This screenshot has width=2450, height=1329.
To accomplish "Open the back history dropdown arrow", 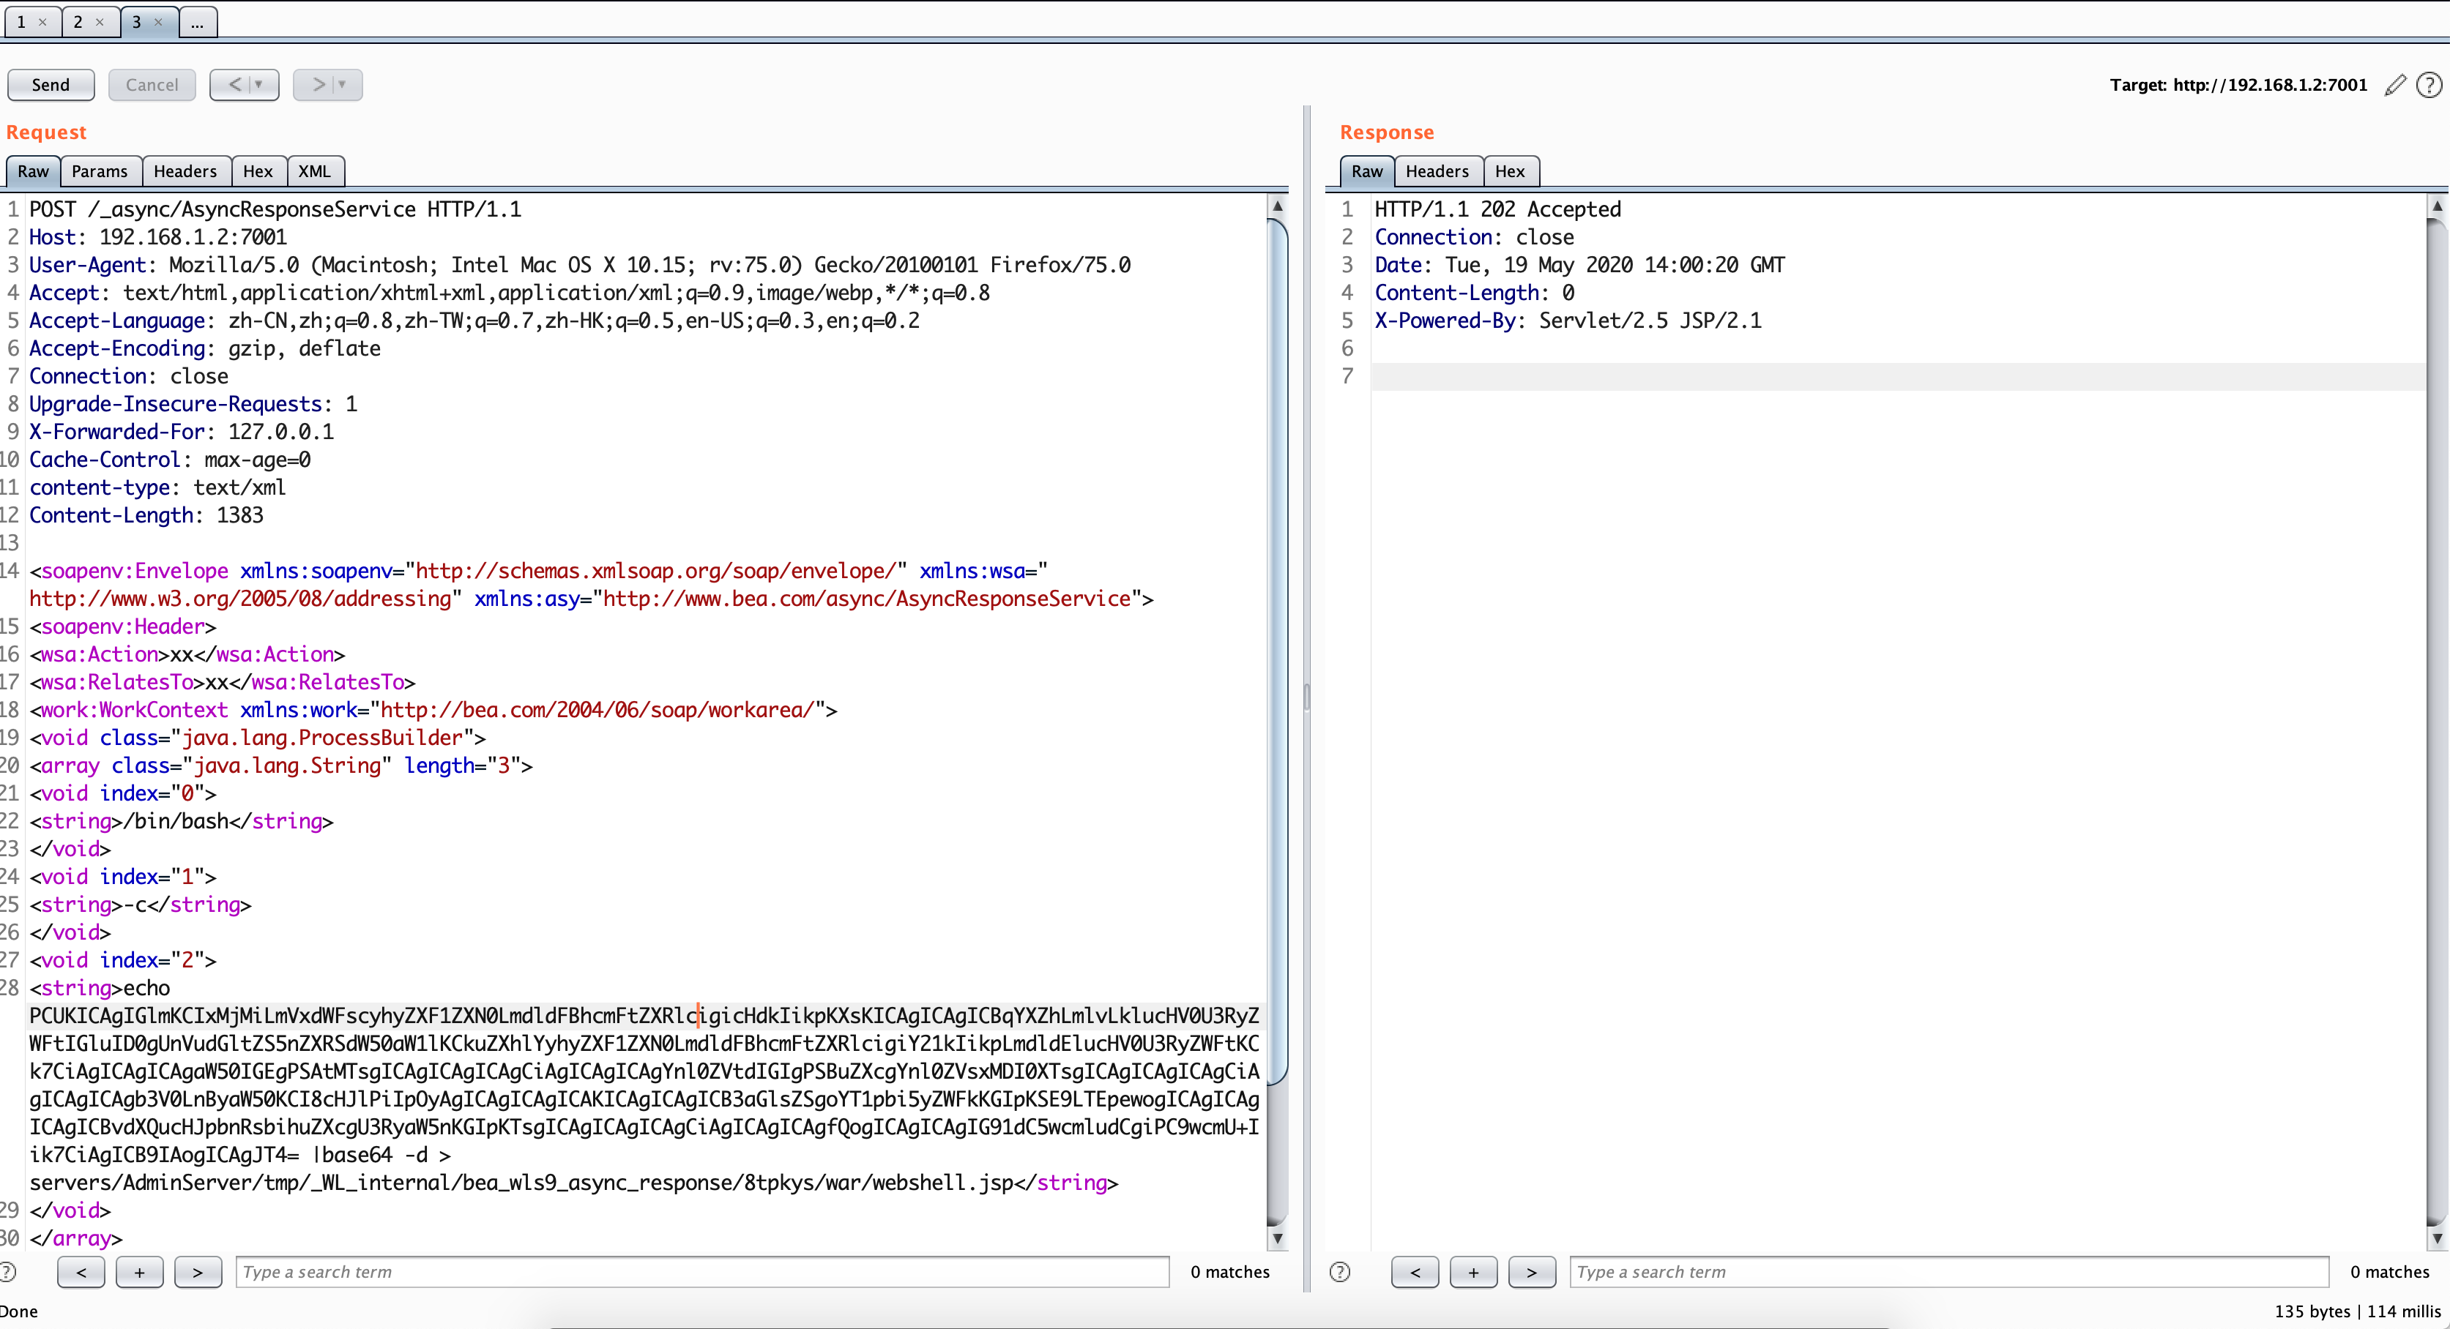I will (x=258, y=85).
